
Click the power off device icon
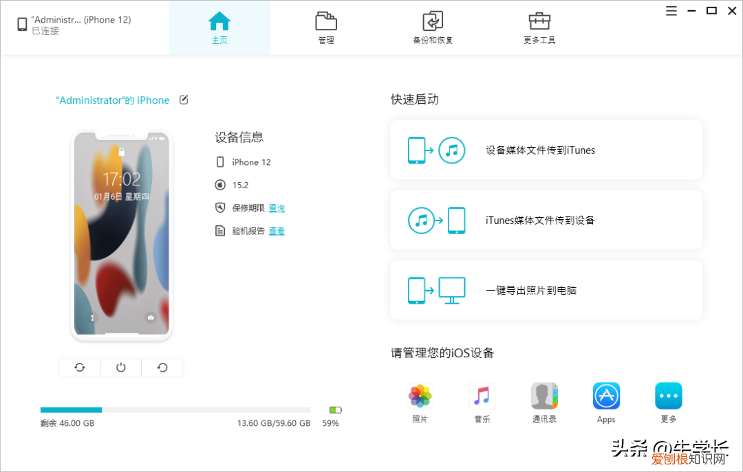click(x=120, y=367)
